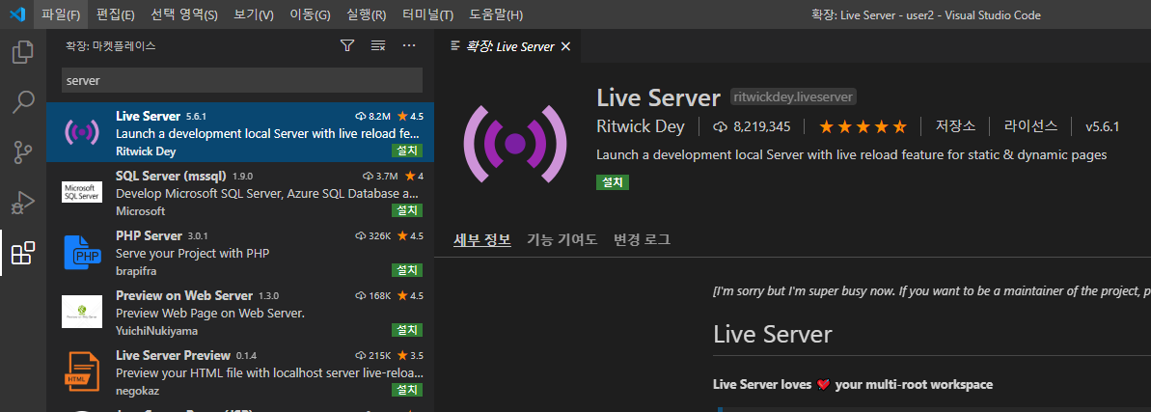This screenshot has height=412, width=1151.
Task: Install Live Server from the list
Action: coord(407,151)
